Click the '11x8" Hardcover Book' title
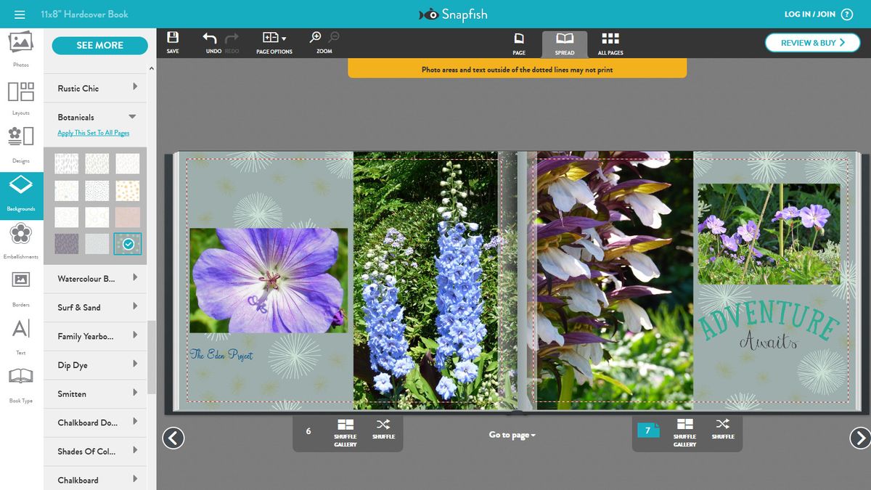This screenshot has height=490, width=871. pyautogui.click(x=84, y=15)
